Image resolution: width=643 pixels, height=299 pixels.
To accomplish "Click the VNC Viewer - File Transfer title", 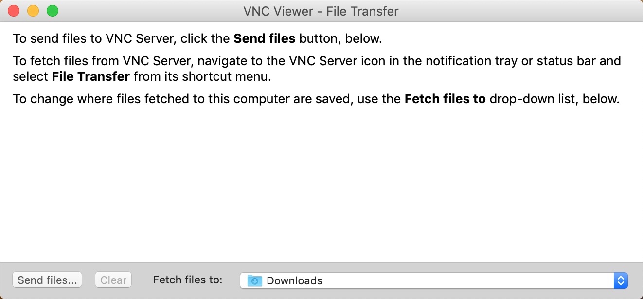I will [321, 11].
